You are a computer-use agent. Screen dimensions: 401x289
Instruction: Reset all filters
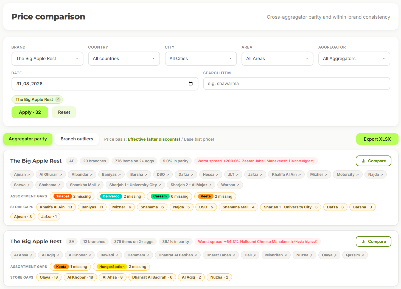[64, 112]
